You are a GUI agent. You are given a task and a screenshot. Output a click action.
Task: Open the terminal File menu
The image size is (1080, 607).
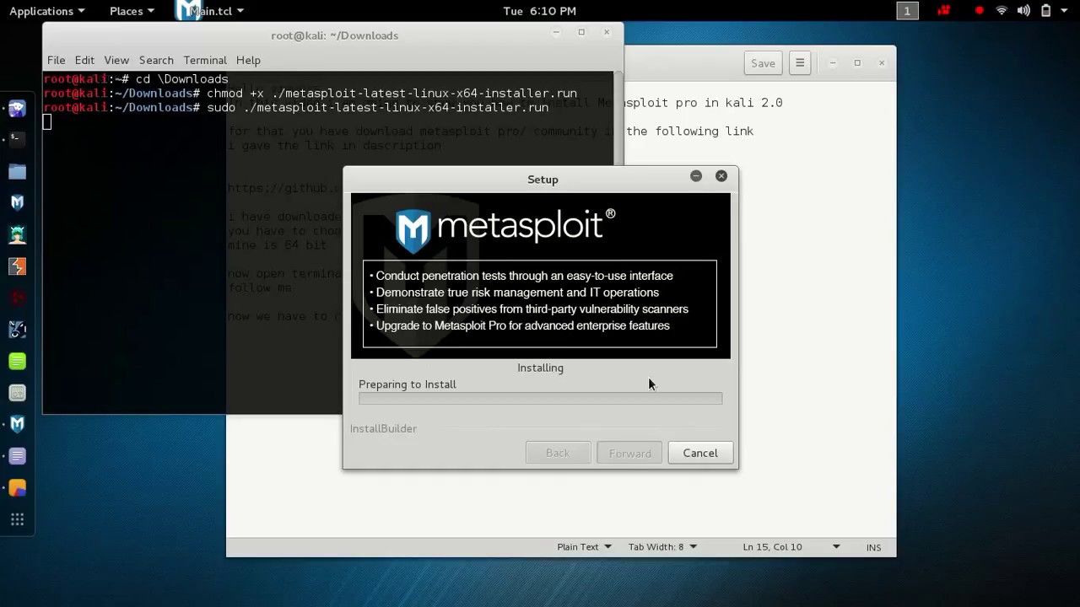coord(56,60)
